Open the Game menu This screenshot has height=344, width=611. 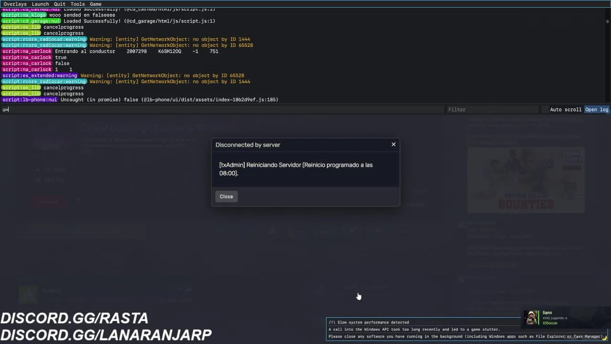(96, 4)
